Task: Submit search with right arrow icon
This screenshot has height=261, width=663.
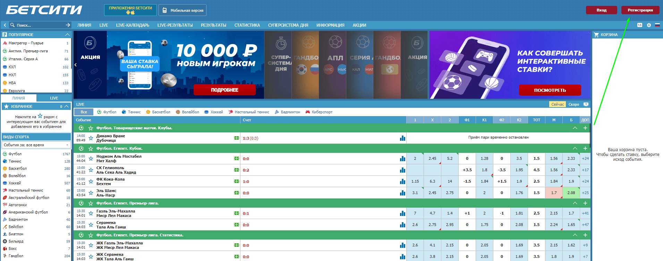Action: [x=68, y=25]
